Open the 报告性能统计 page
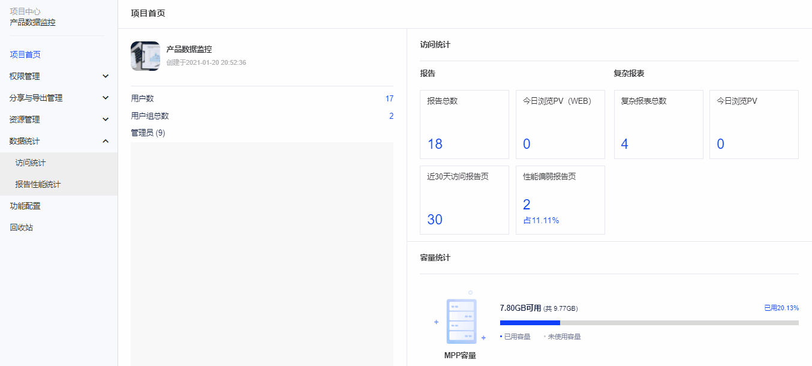 [x=37, y=184]
